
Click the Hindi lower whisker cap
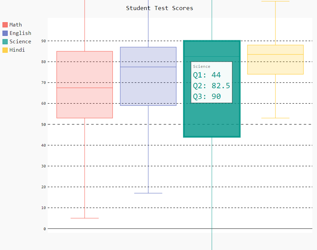275,118
